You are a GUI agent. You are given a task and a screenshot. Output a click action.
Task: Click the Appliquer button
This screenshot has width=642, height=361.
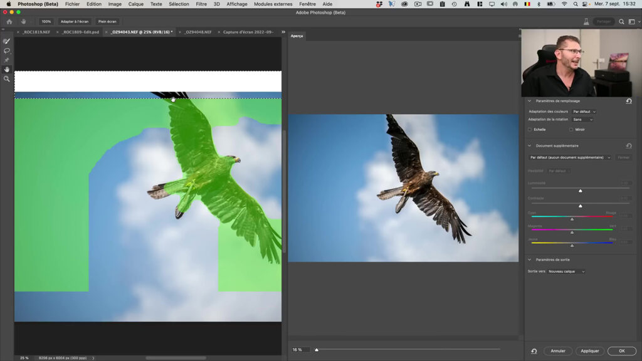[x=590, y=351]
